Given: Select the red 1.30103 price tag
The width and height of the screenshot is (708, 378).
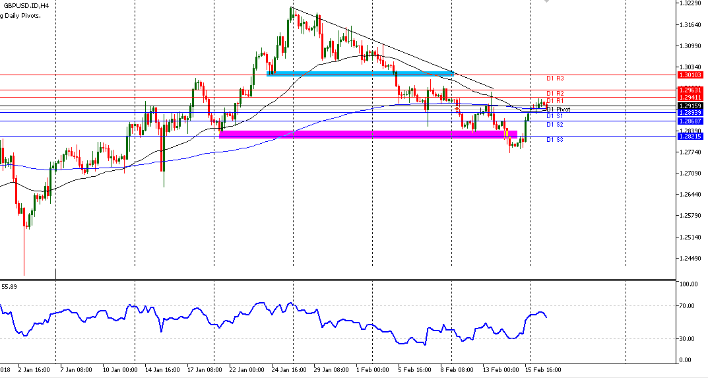Looking at the screenshot, I should pos(690,75).
